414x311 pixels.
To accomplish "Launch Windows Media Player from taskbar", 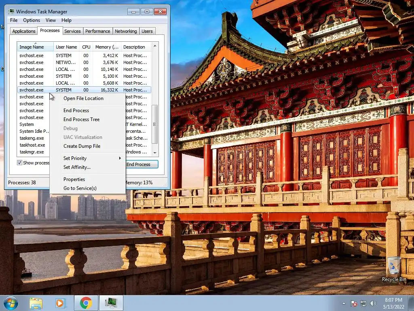I will pos(61,303).
